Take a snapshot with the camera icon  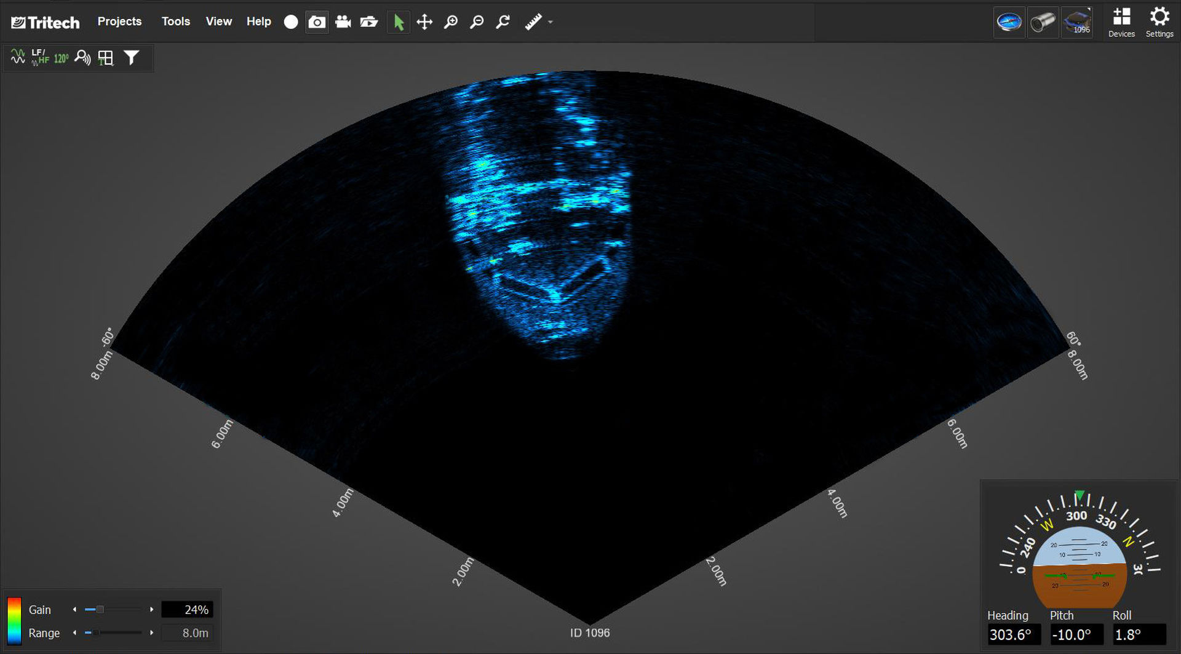pos(317,22)
